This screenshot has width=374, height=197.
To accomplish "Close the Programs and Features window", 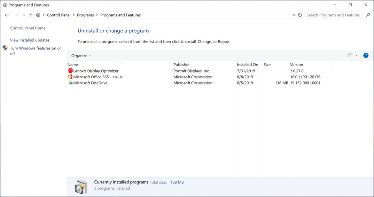I will [x=366, y=5].
